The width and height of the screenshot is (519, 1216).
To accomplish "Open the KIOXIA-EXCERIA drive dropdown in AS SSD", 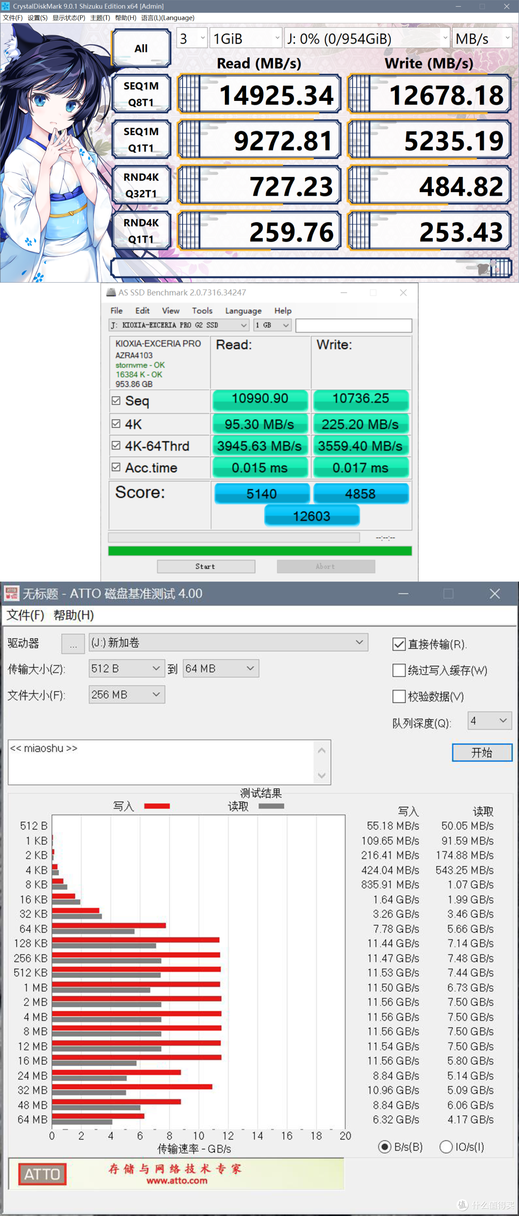I will (x=179, y=325).
